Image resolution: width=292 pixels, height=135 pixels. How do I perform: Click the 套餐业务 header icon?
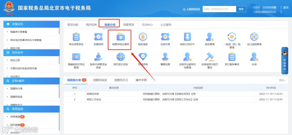(x=8, y=24)
